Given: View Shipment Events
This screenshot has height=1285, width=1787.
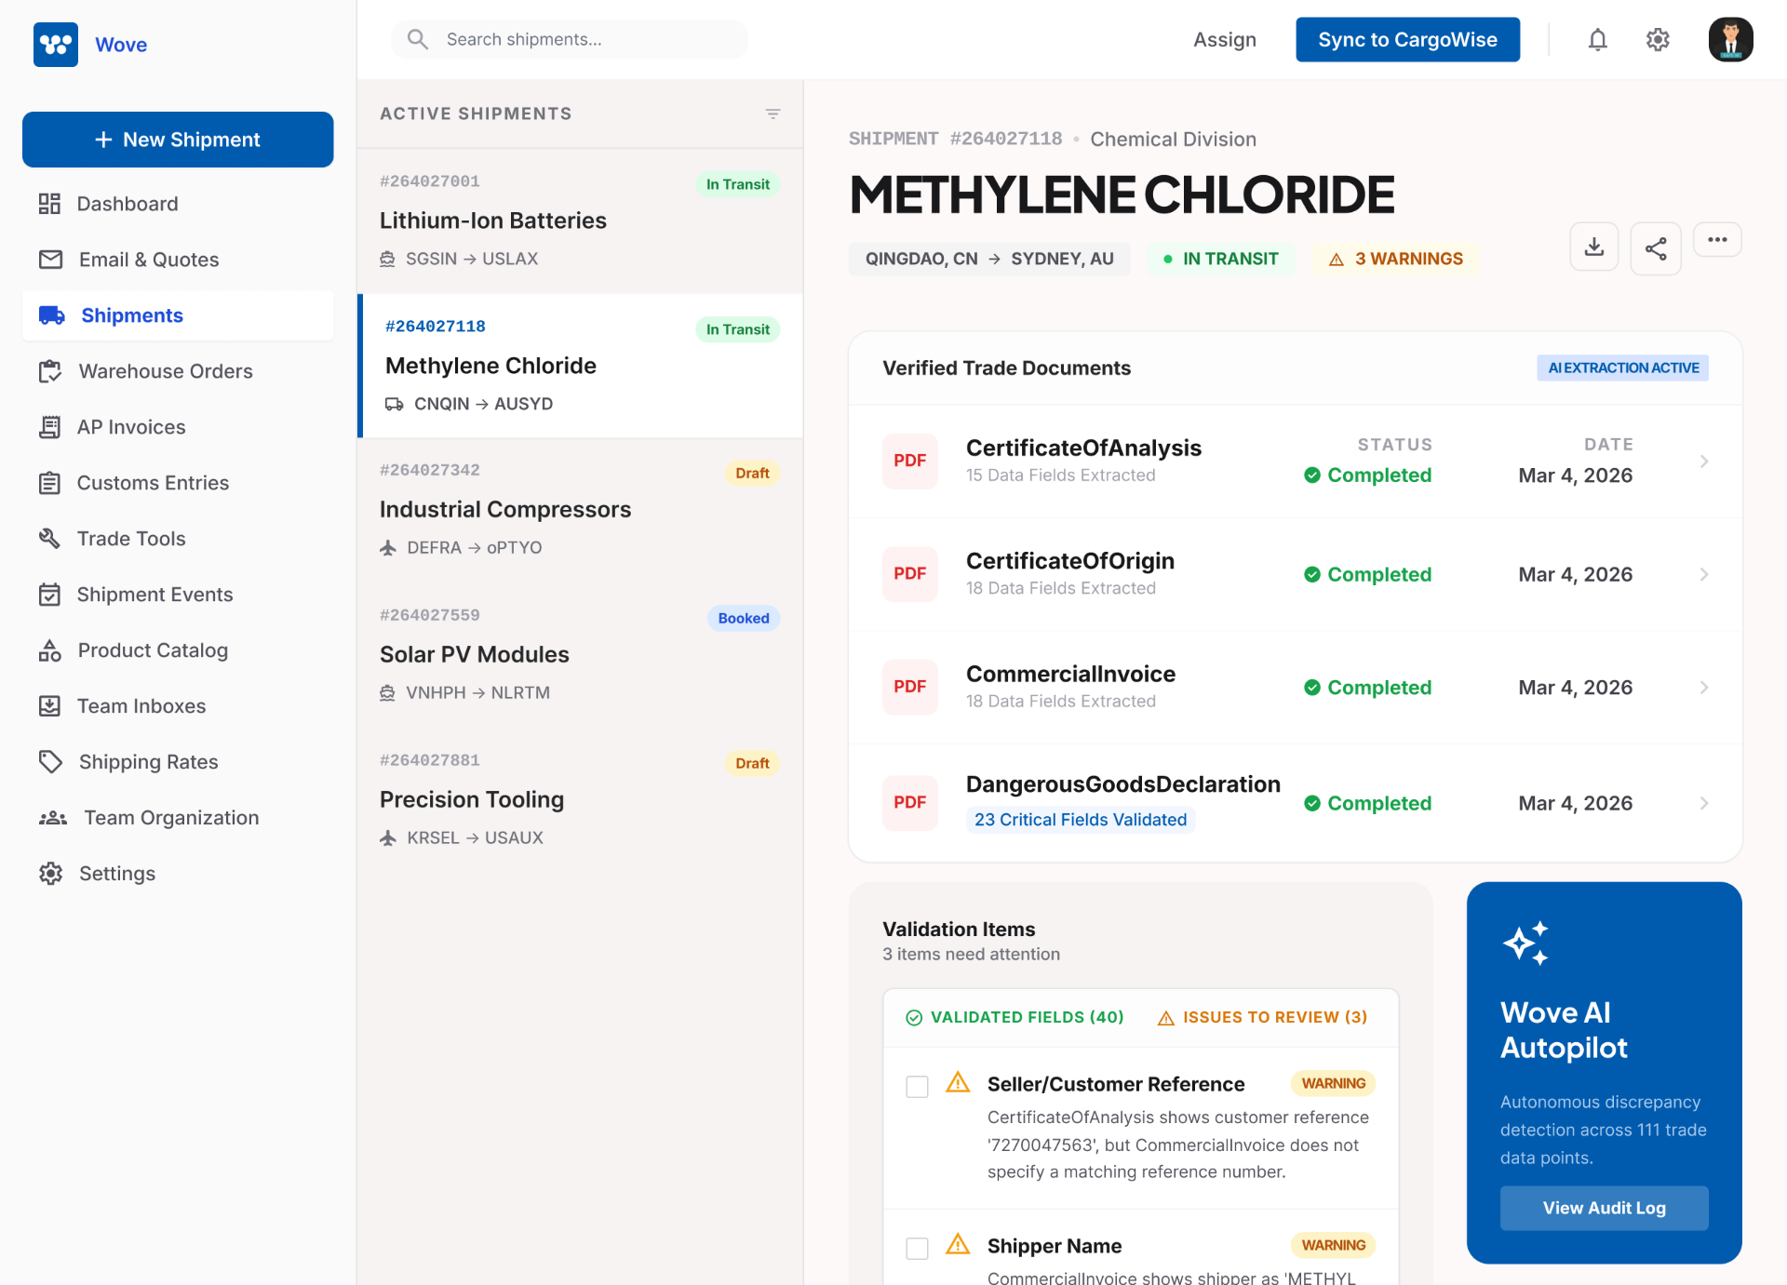Looking at the screenshot, I should [x=155, y=595].
